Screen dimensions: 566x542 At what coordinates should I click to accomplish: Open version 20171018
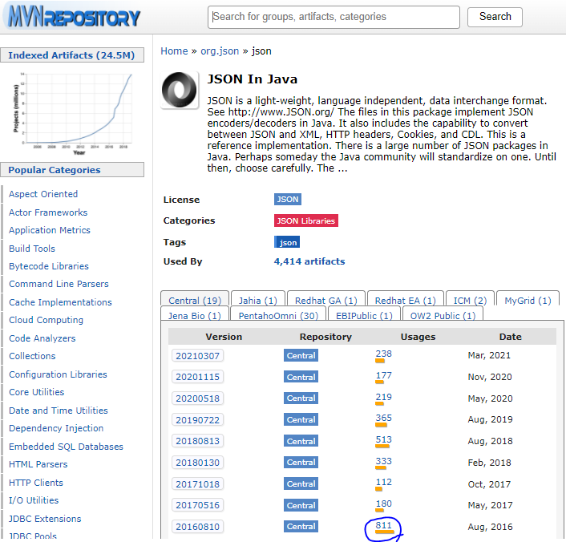(x=197, y=483)
